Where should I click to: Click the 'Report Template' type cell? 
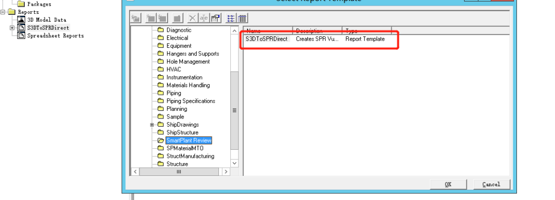(365, 39)
